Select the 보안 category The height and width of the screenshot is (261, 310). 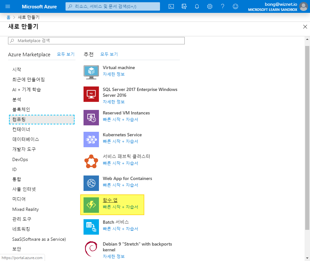[17, 249]
